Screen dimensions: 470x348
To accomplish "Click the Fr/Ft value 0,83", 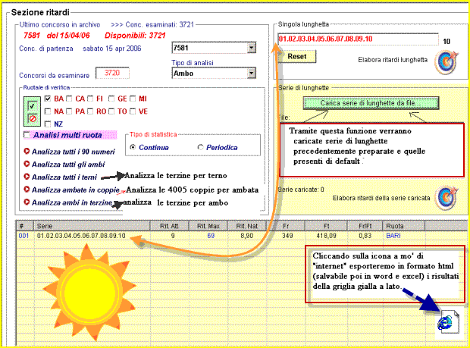I will (365, 236).
